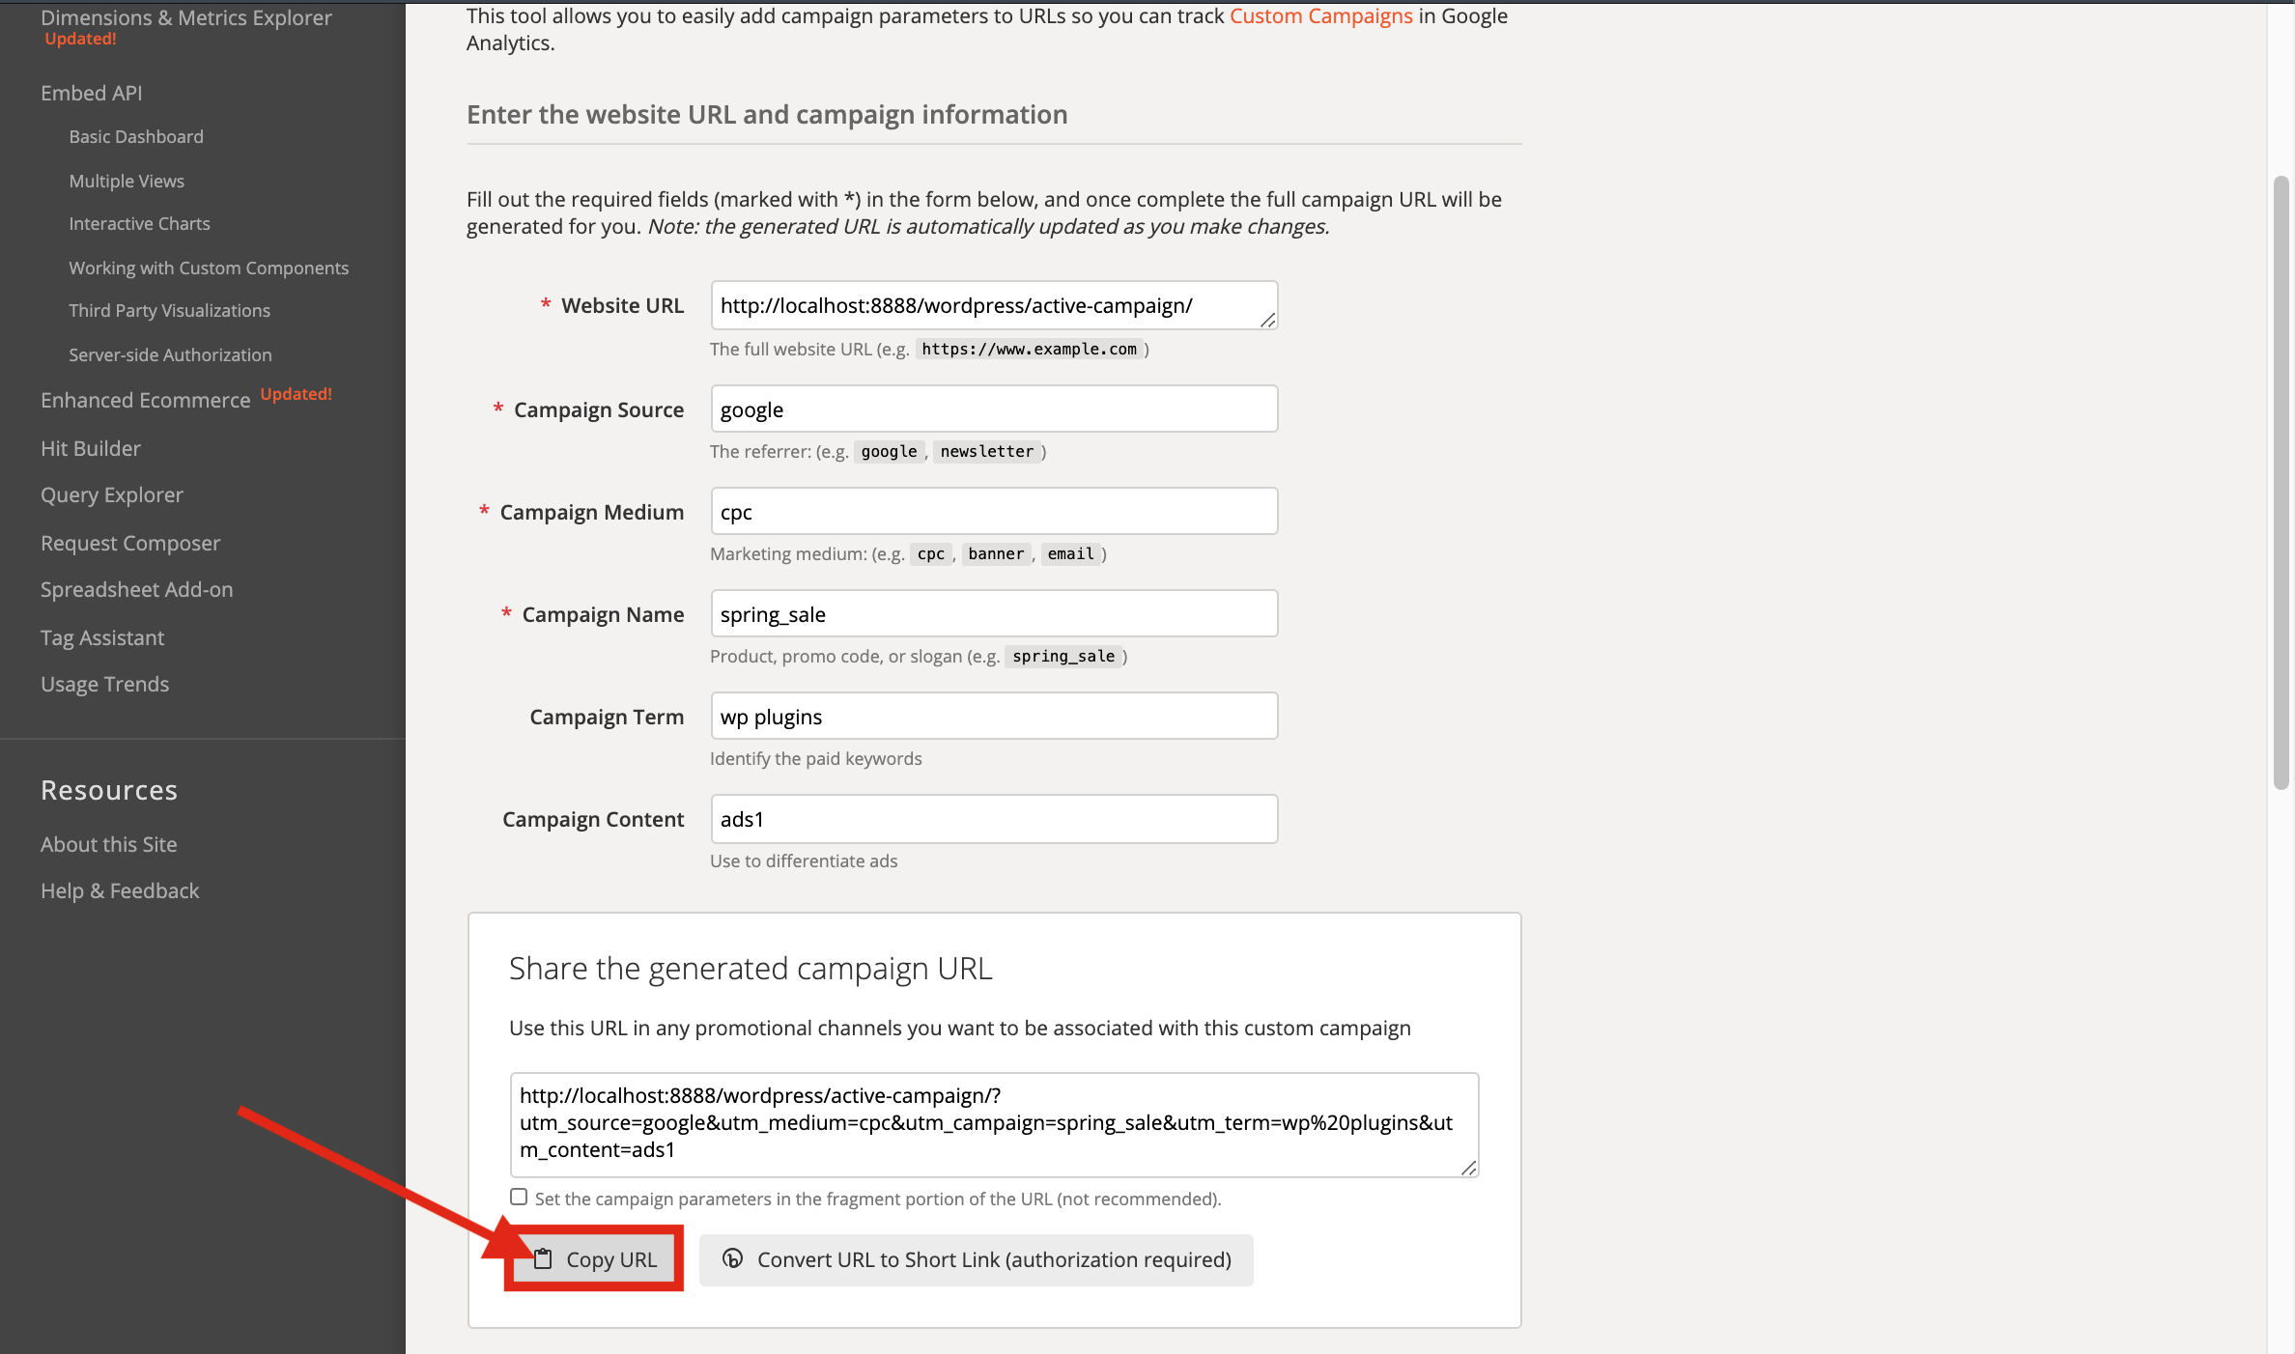Click into the Campaign Name field
The image size is (2295, 1354).
[993, 614]
